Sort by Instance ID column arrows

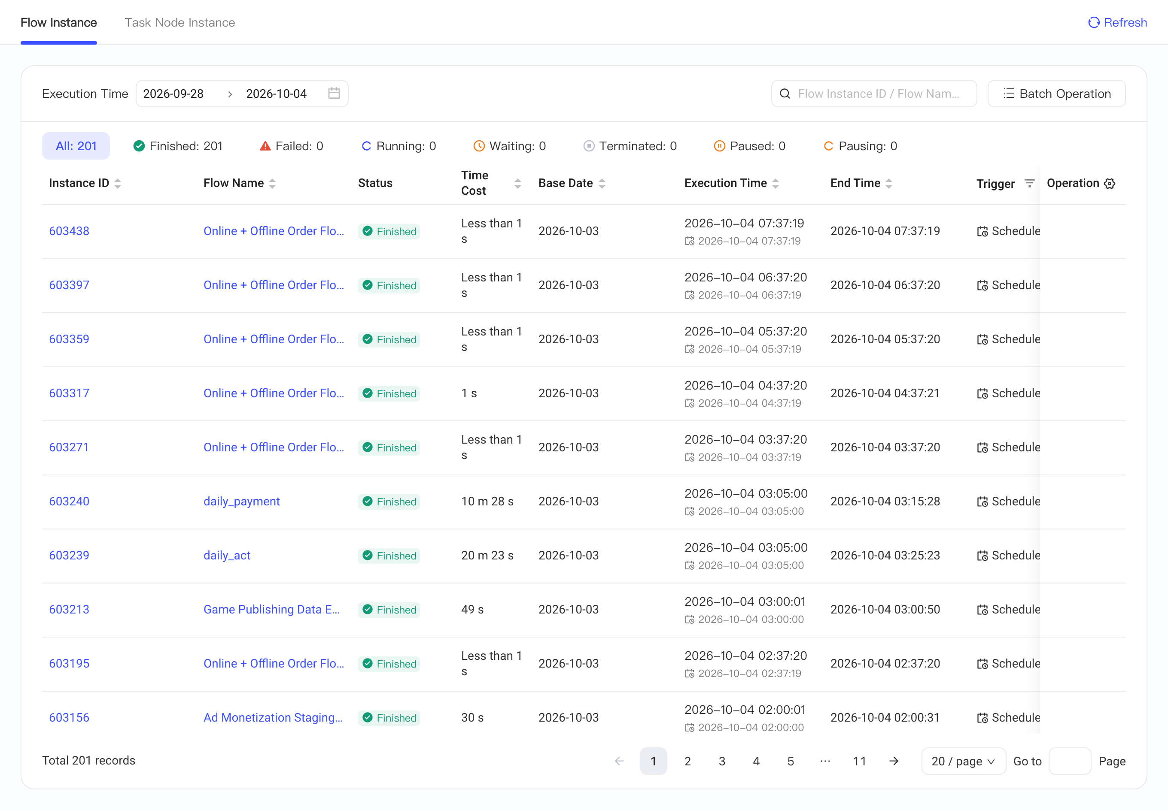(118, 183)
